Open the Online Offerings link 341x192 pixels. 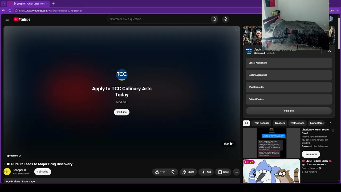[x=289, y=99]
